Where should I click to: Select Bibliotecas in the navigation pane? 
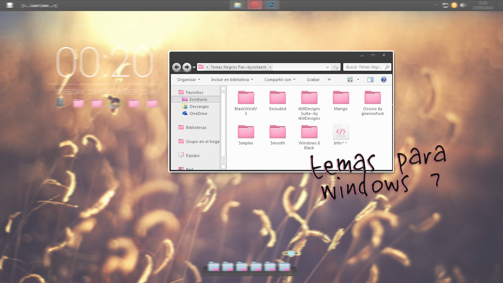pyautogui.click(x=193, y=127)
